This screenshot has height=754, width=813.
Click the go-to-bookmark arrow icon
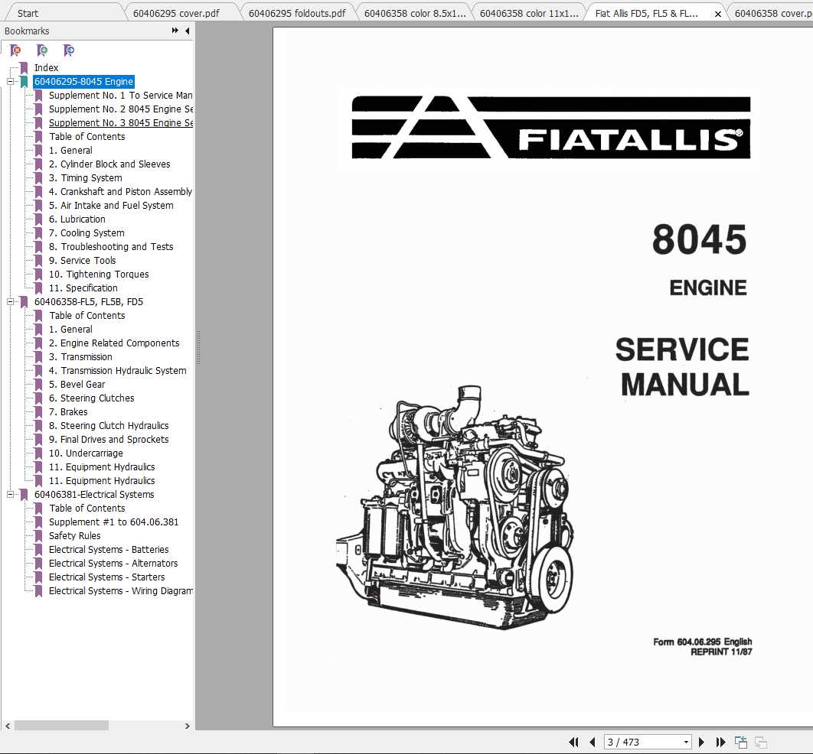coord(68,50)
